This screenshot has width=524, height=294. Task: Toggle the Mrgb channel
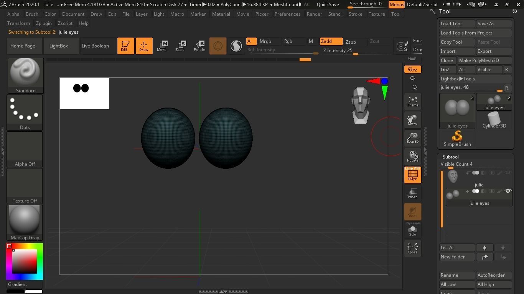270,41
